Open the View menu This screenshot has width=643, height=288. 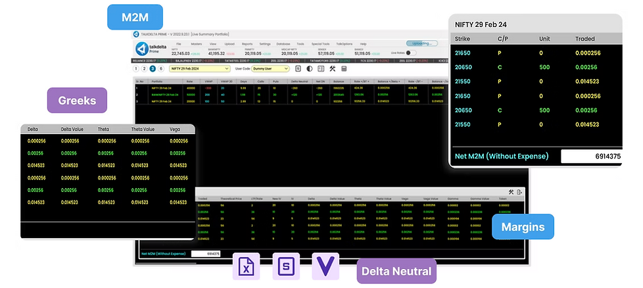tap(213, 44)
